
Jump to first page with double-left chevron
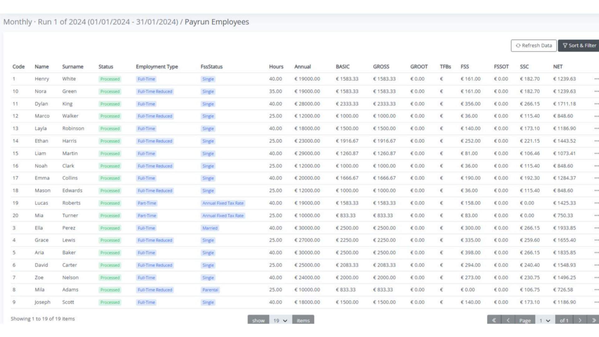[494, 320]
